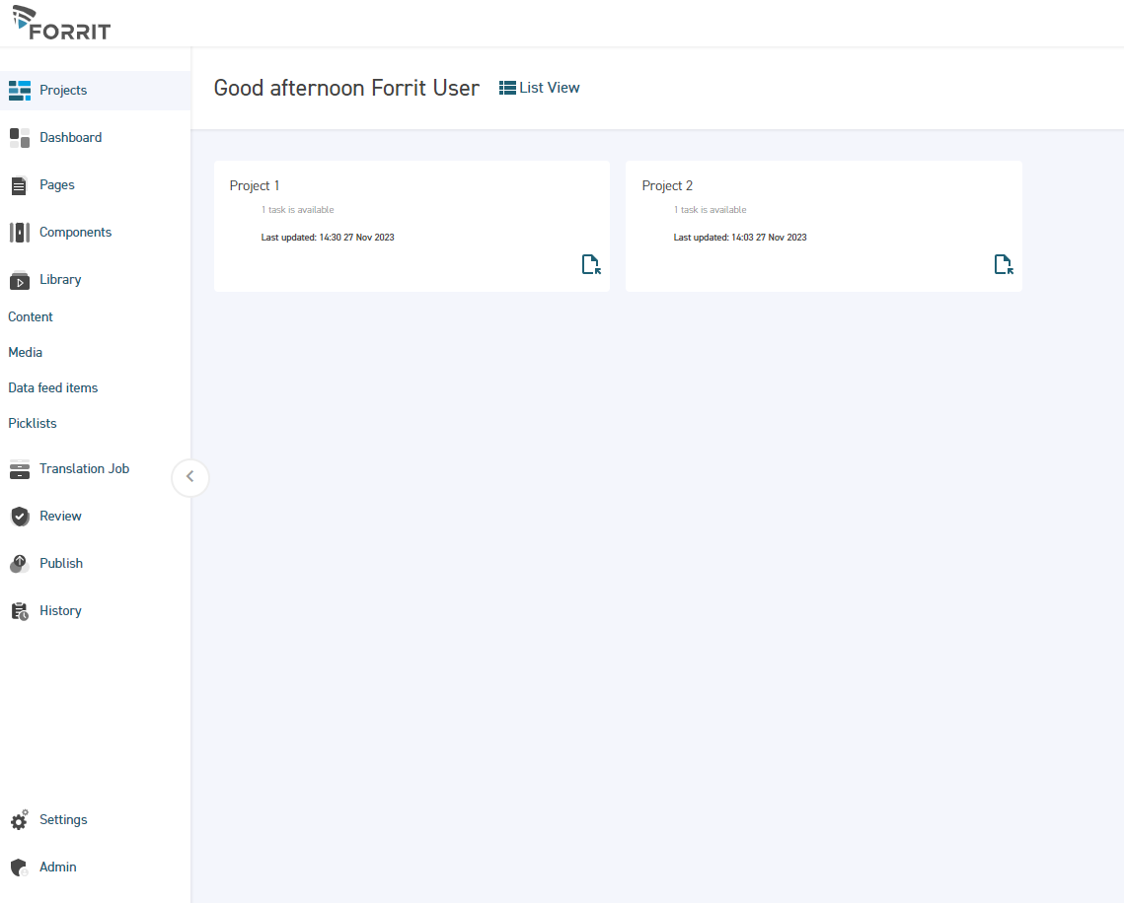Open the export icon on Project 1 card
This screenshot has width=1124, height=903.
tap(590, 264)
